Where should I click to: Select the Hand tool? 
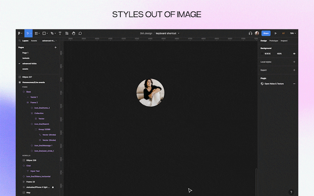pyautogui.click(x=74, y=33)
